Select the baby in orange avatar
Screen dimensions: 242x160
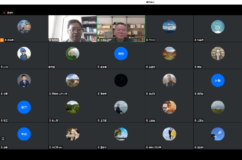click(x=169, y=107)
